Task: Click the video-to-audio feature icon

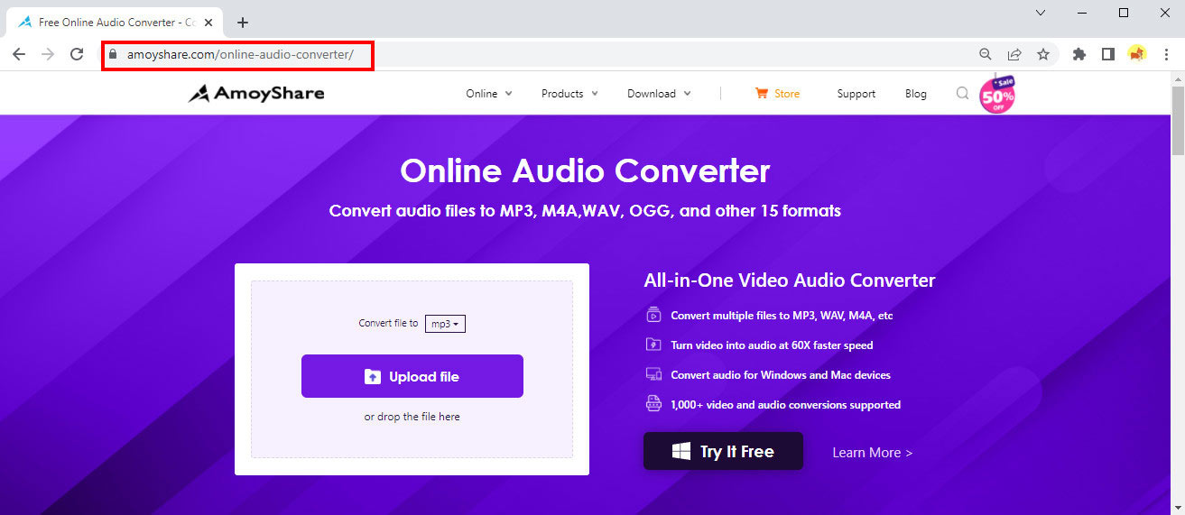Action: click(653, 345)
